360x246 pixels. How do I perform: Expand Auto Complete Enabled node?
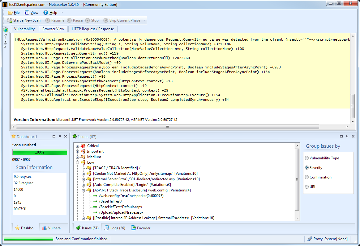[83, 185]
